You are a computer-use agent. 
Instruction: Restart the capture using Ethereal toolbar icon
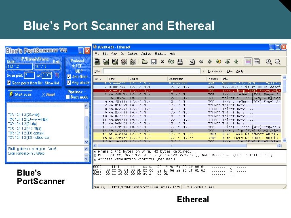pyautogui.click(x=133, y=62)
